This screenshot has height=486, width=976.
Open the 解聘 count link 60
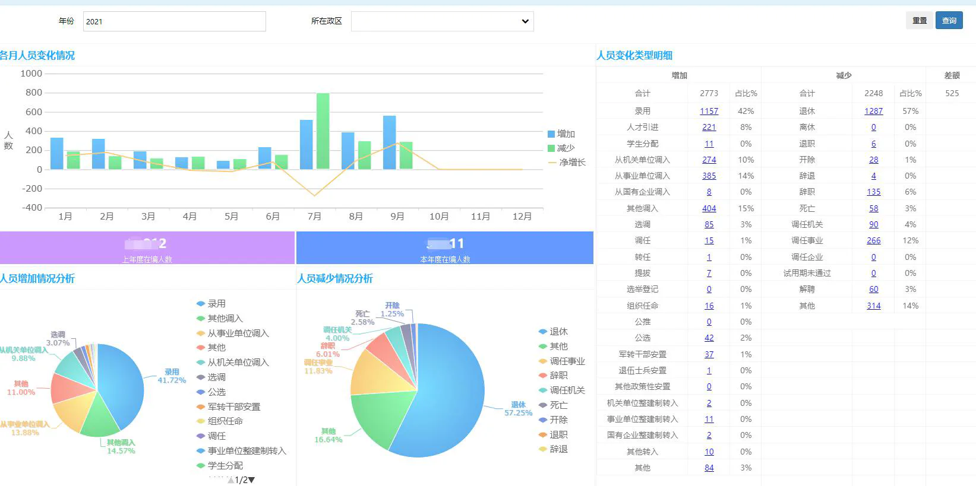873,289
